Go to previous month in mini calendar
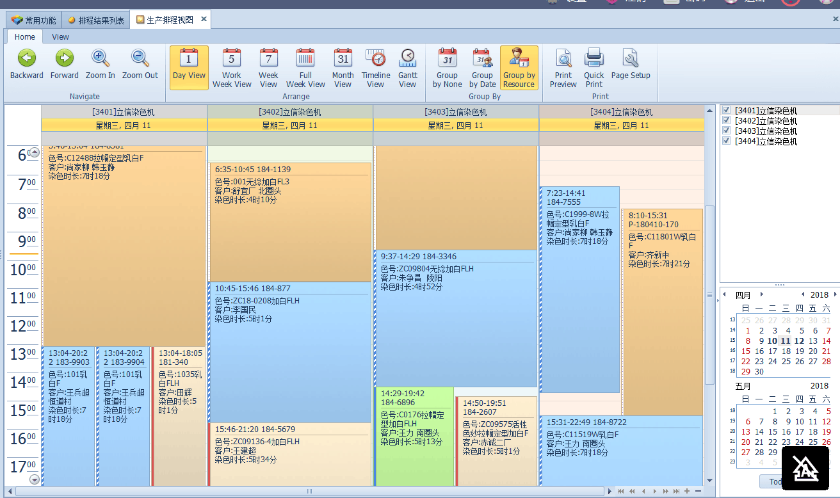The width and height of the screenshot is (840, 498). click(x=725, y=294)
